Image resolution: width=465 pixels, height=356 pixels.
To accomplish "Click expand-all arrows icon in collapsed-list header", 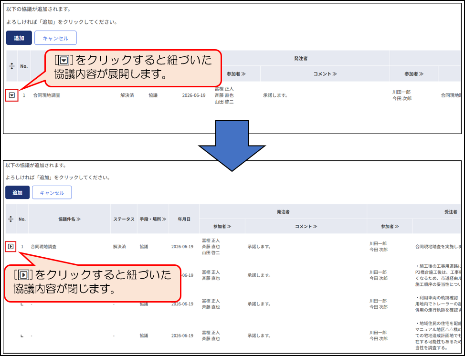I will click(12, 66).
